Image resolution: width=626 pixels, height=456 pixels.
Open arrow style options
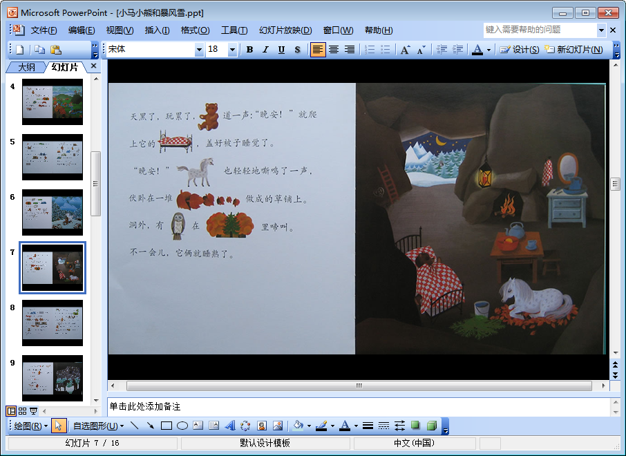pyautogui.click(x=399, y=426)
